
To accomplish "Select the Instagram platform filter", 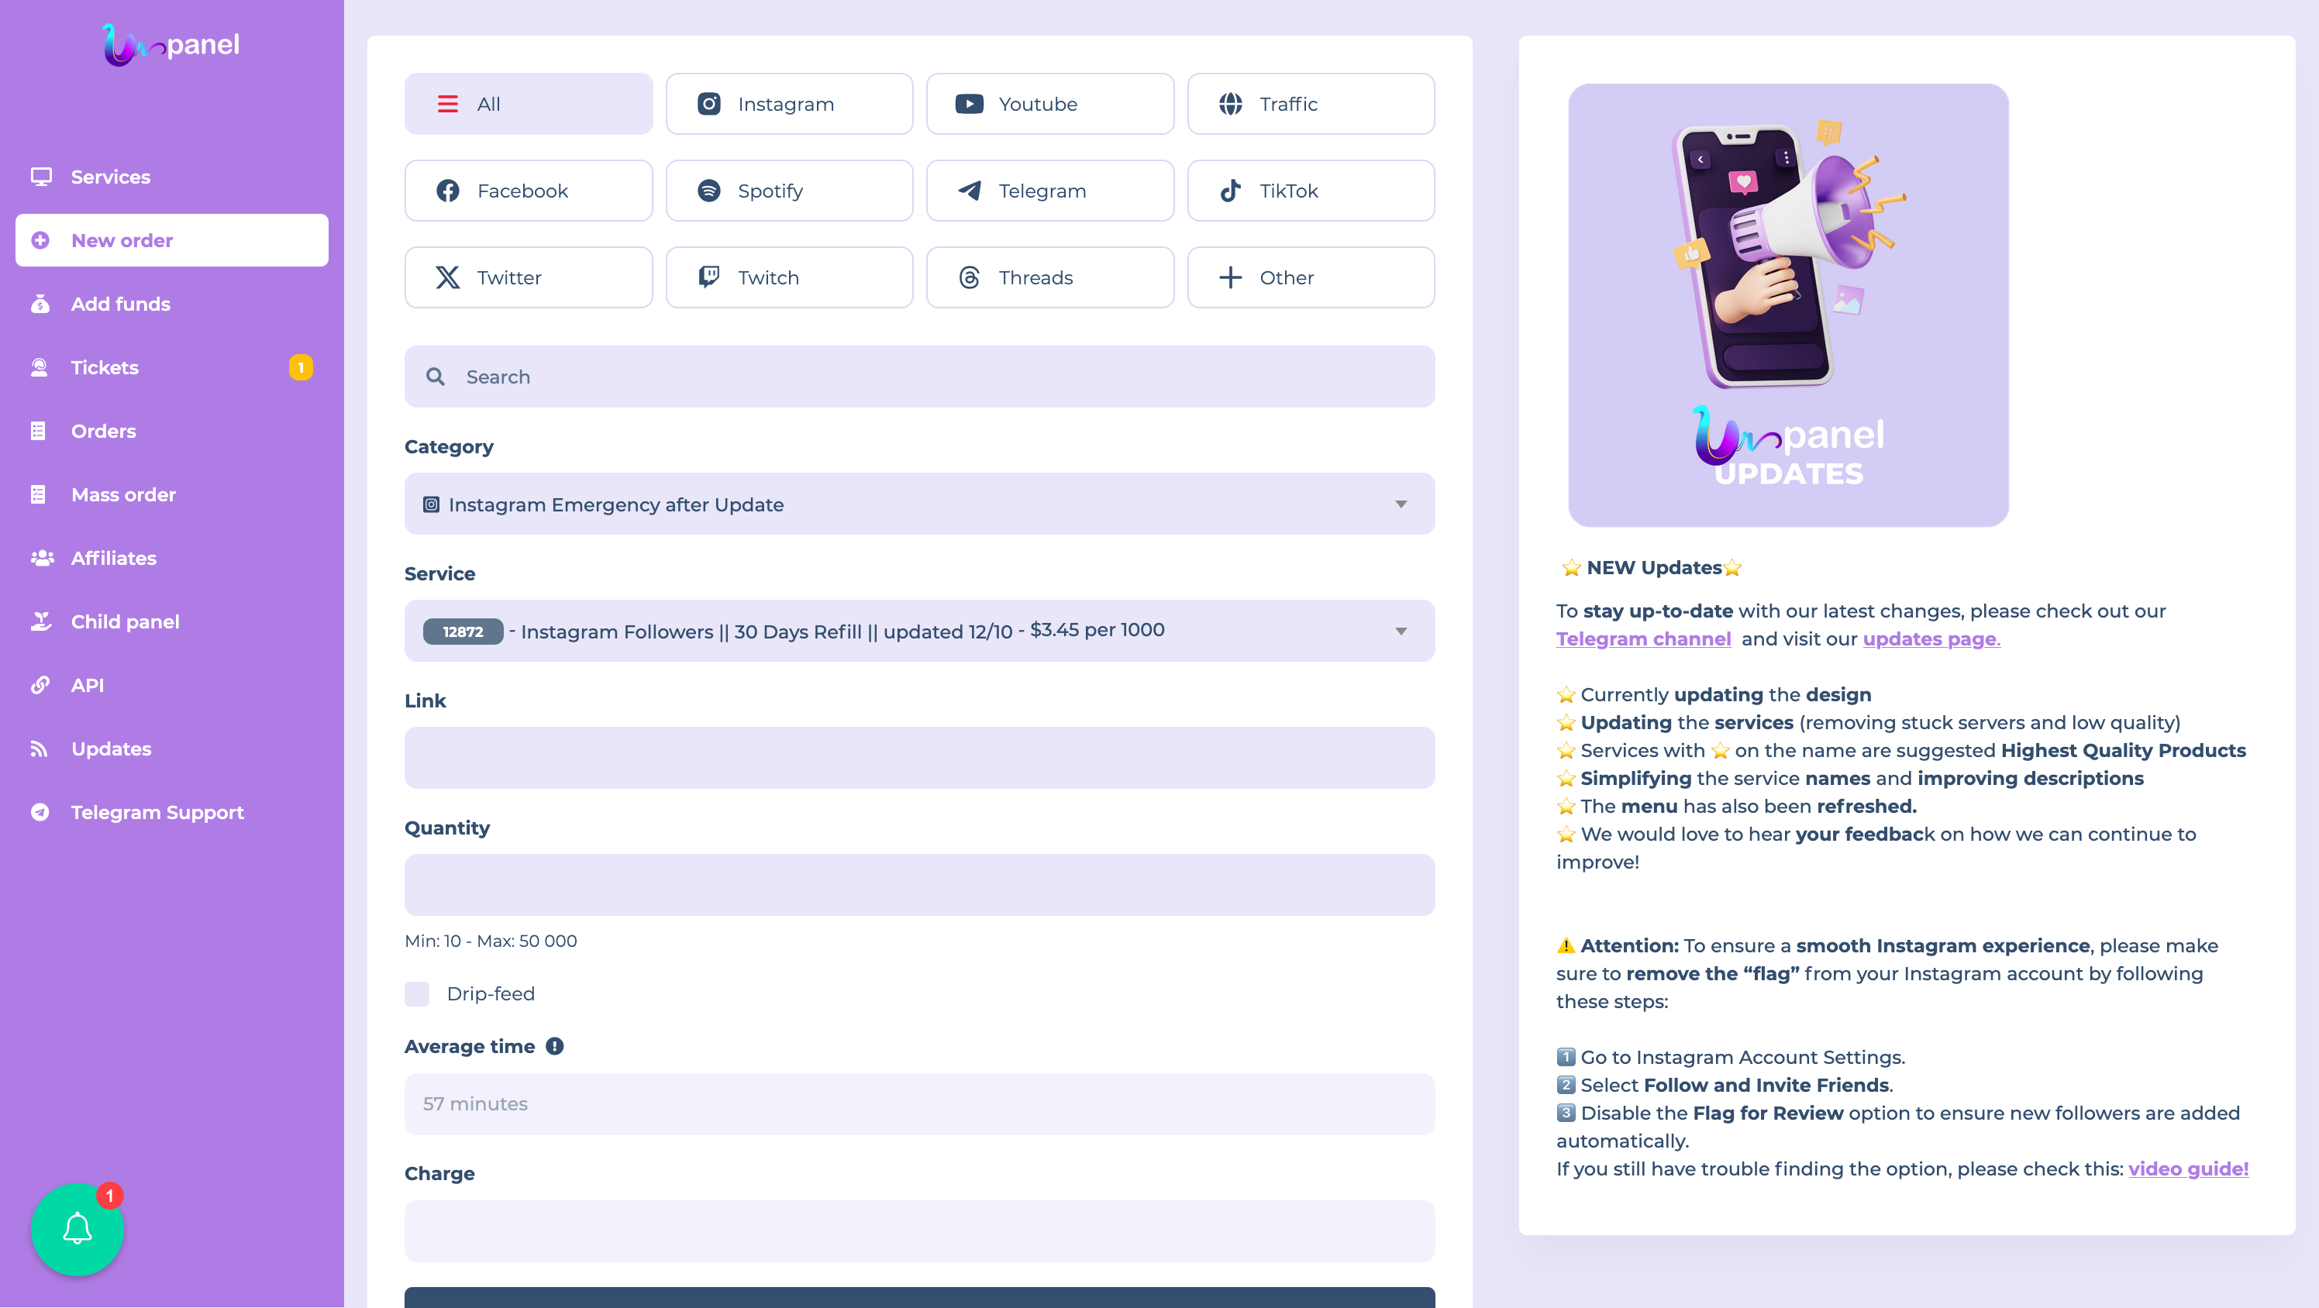I will pos(788,105).
